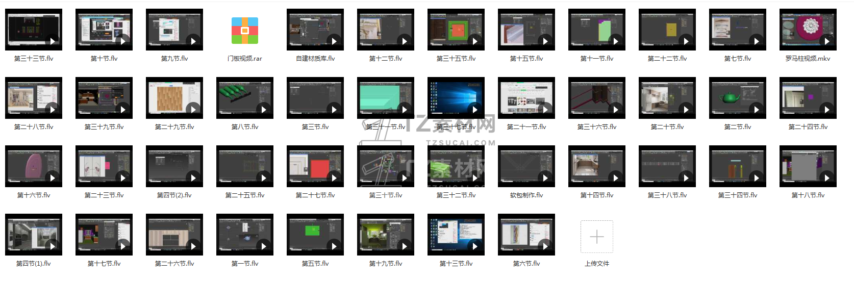The height and width of the screenshot is (306, 854).
Task: Play the 自建材质库.flv video thumbnail
Action: click(315, 30)
